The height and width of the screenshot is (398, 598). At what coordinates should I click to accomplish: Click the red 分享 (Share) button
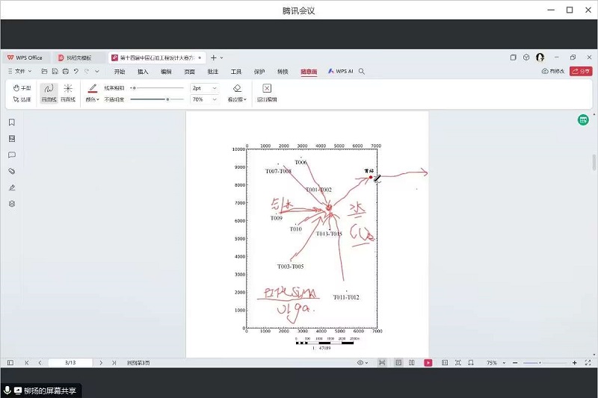click(x=580, y=72)
